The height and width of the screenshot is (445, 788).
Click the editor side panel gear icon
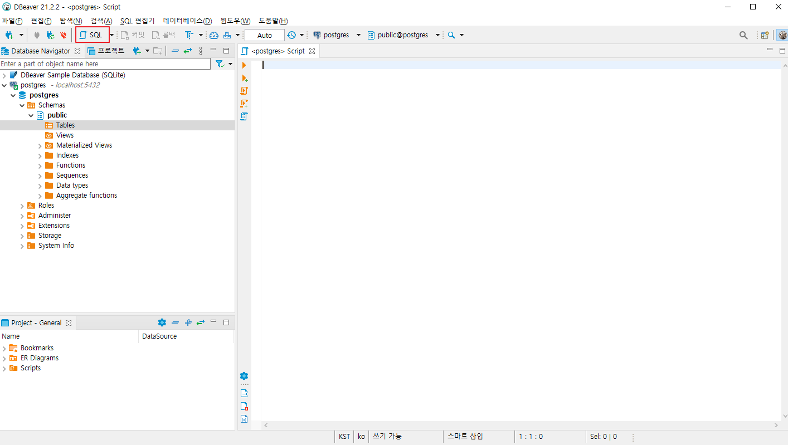click(x=244, y=376)
